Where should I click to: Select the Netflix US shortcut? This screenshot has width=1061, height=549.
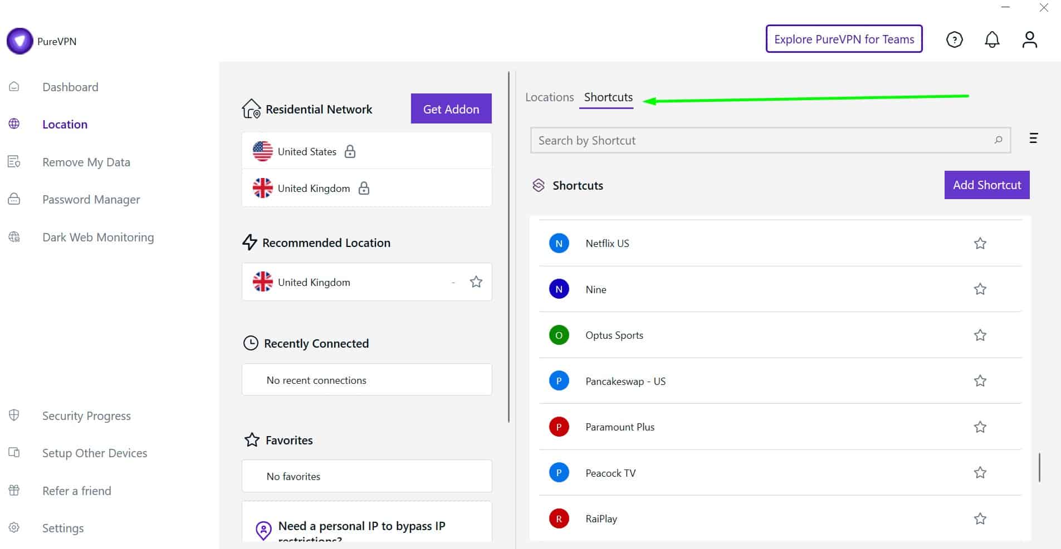[780, 243]
